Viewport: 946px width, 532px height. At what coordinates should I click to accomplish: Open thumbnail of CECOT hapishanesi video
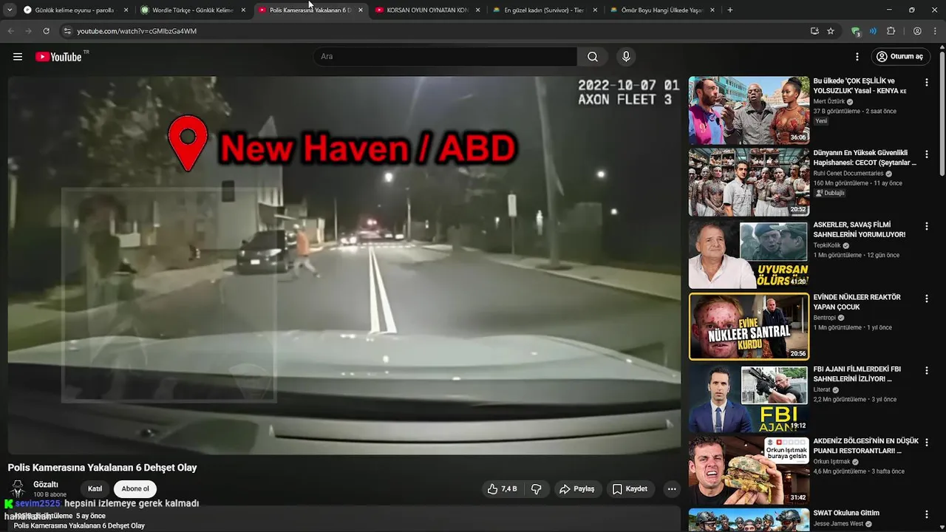[749, 182]
